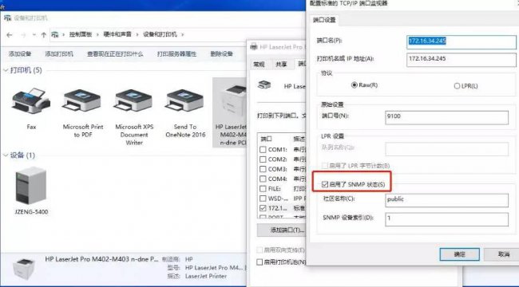Image resolution: width=519 pixels, height=287 pixels.
Task: Expand chevron after 硬件和声音 breadcrumb
Action: (x=137, y=34)
